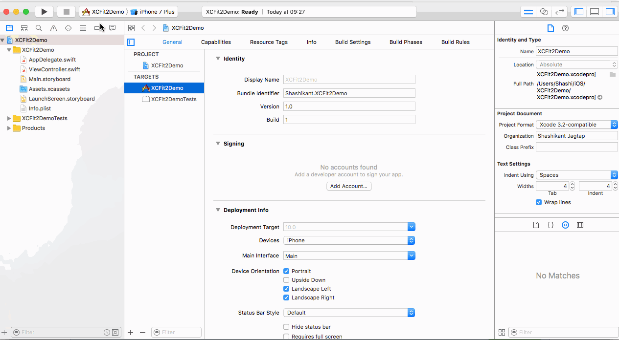Enable Upside Down orientation

(x=286, y=280)
